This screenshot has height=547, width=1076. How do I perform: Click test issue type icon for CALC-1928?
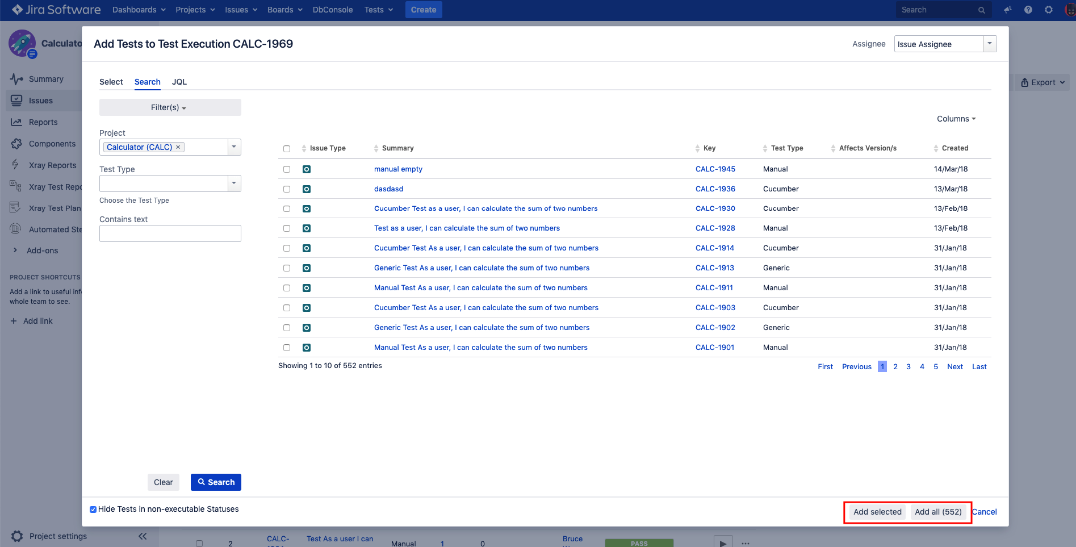[307, 228]
